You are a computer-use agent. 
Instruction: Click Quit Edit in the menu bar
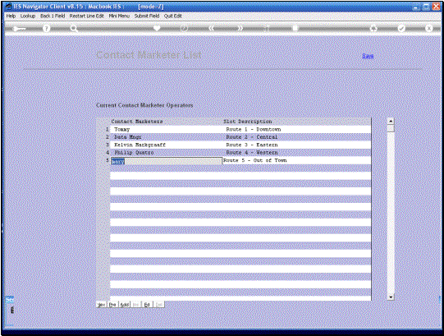(172, 16)
